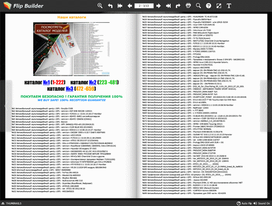This screenshot has width=272, height=206.
Task: Print the flipbook with the printer icon
Action: tap(188, 6)
